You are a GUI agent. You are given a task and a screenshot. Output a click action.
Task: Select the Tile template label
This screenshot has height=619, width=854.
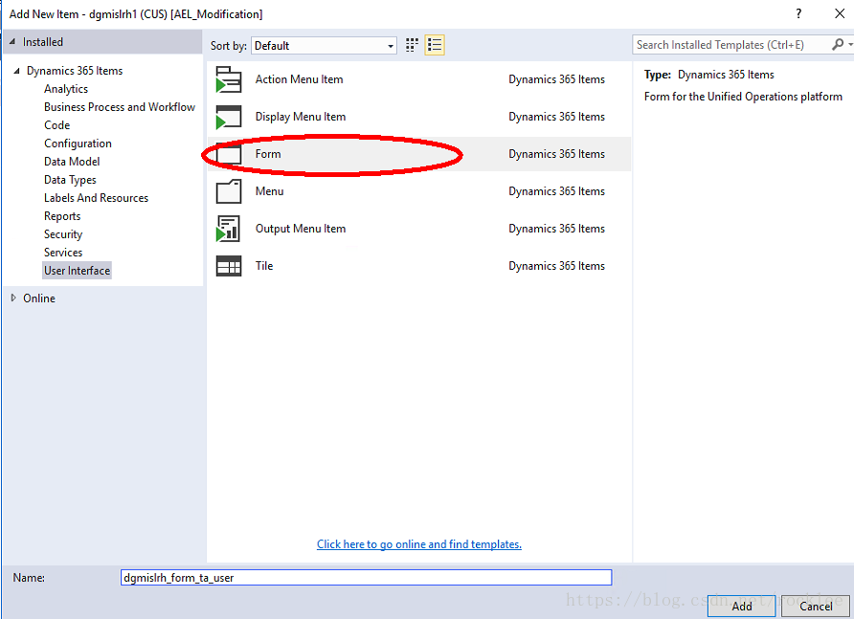coord(264,266)
